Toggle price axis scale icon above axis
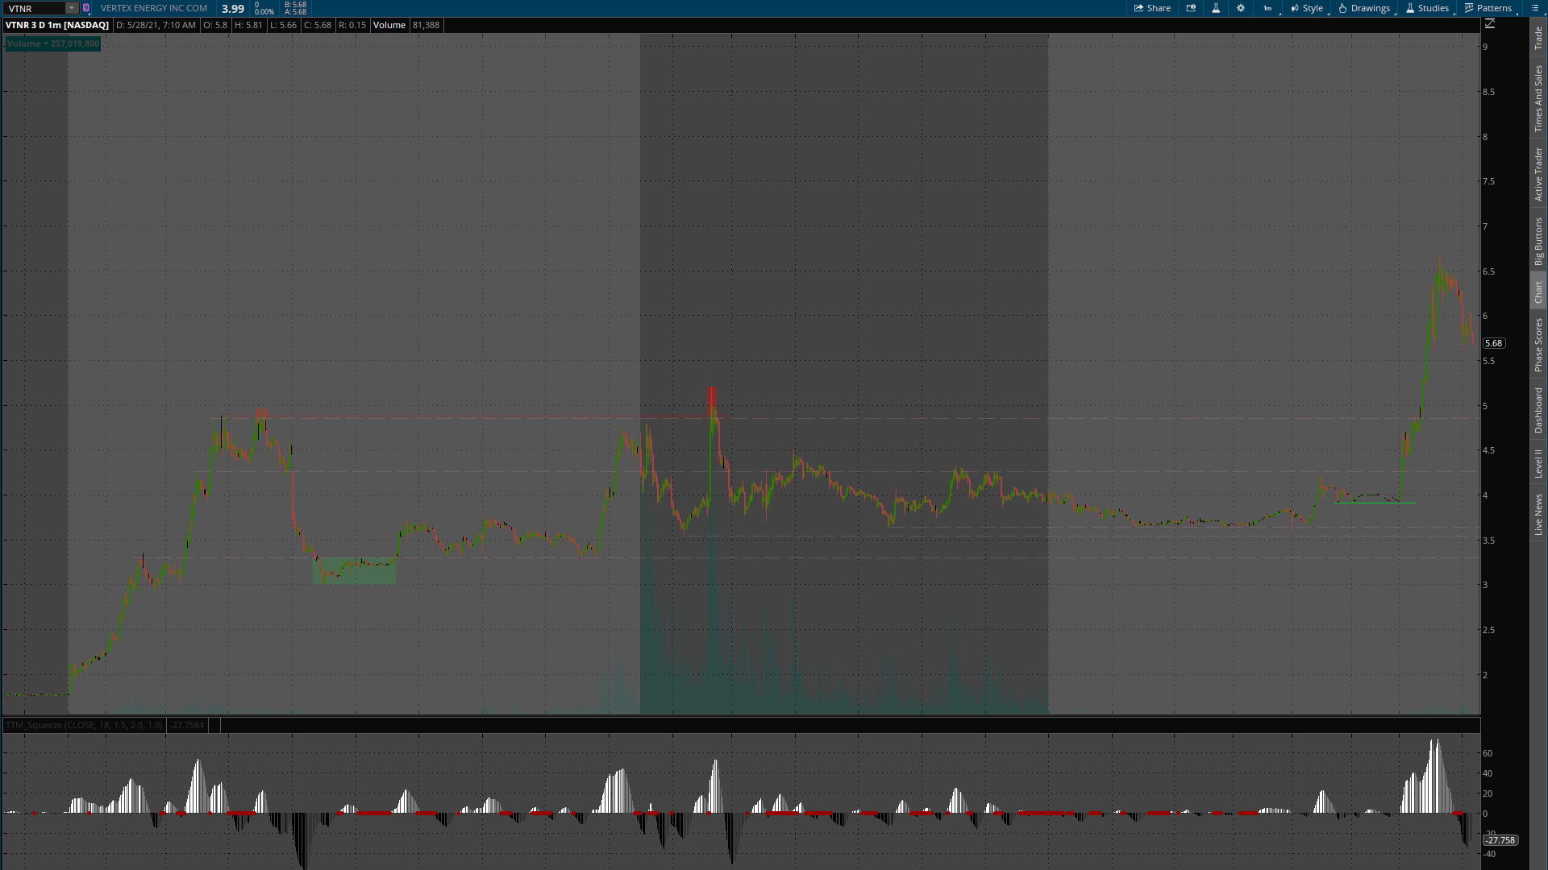The height and width of the screenshot is (870, 1548). (1490, 24)
